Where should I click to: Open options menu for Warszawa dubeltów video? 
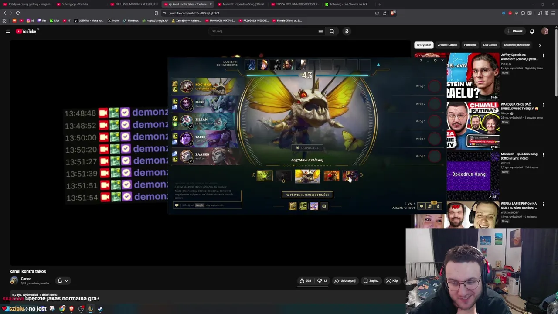(543, 105)
